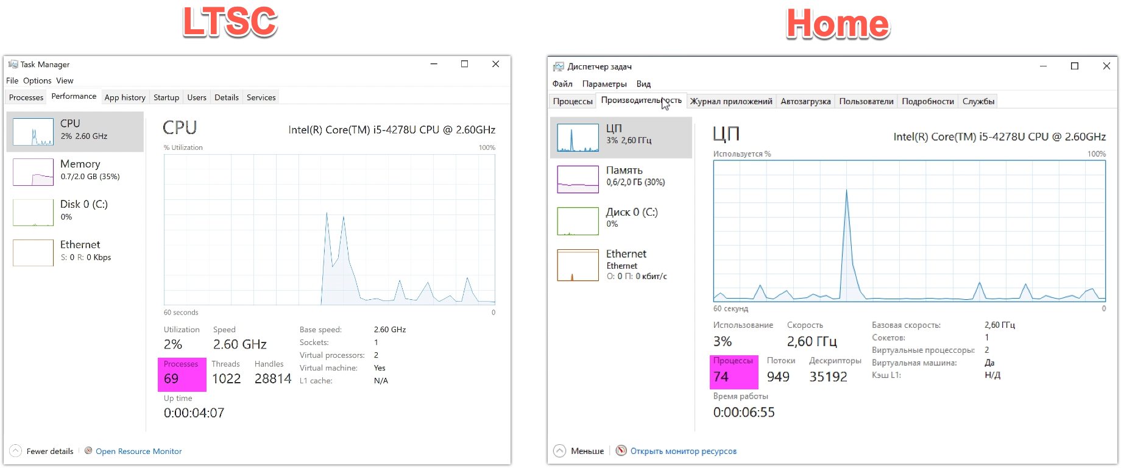The height and width of the screenshot is (468, 1121).
Task: Click the Дескрипторы count 35192
Action: pos(828,377)
